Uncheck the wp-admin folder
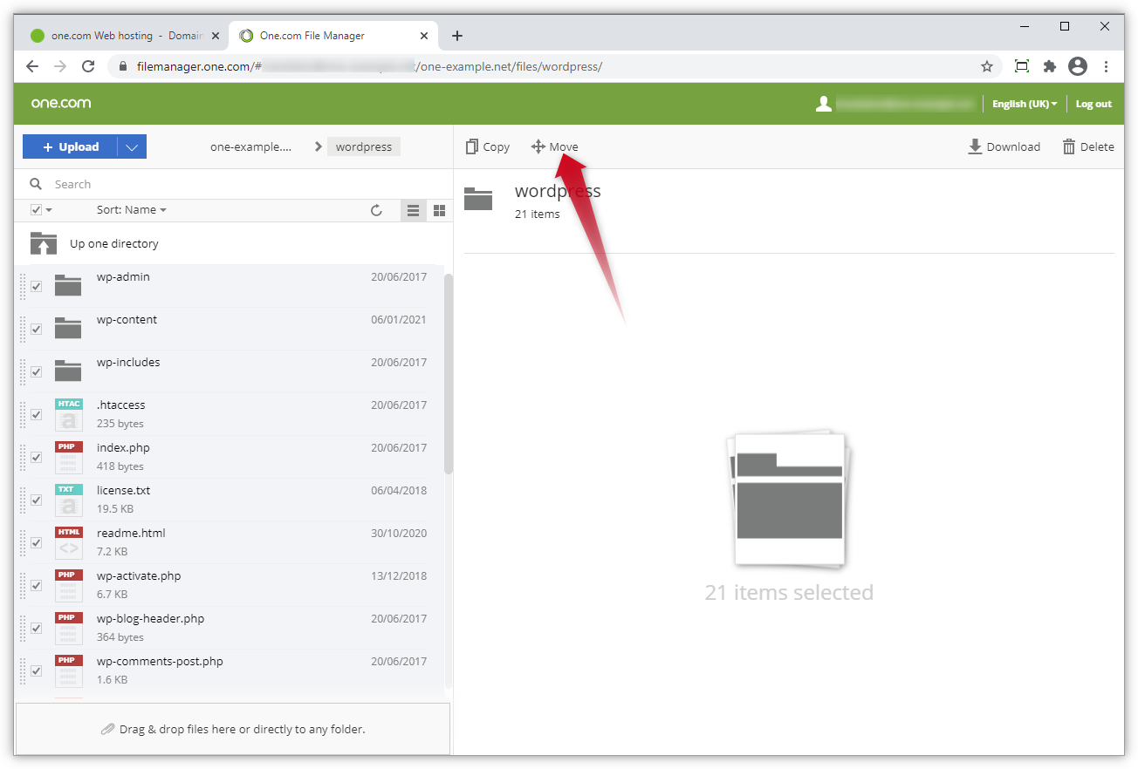This screenshot has width=1138, height=769. point(36,286)
